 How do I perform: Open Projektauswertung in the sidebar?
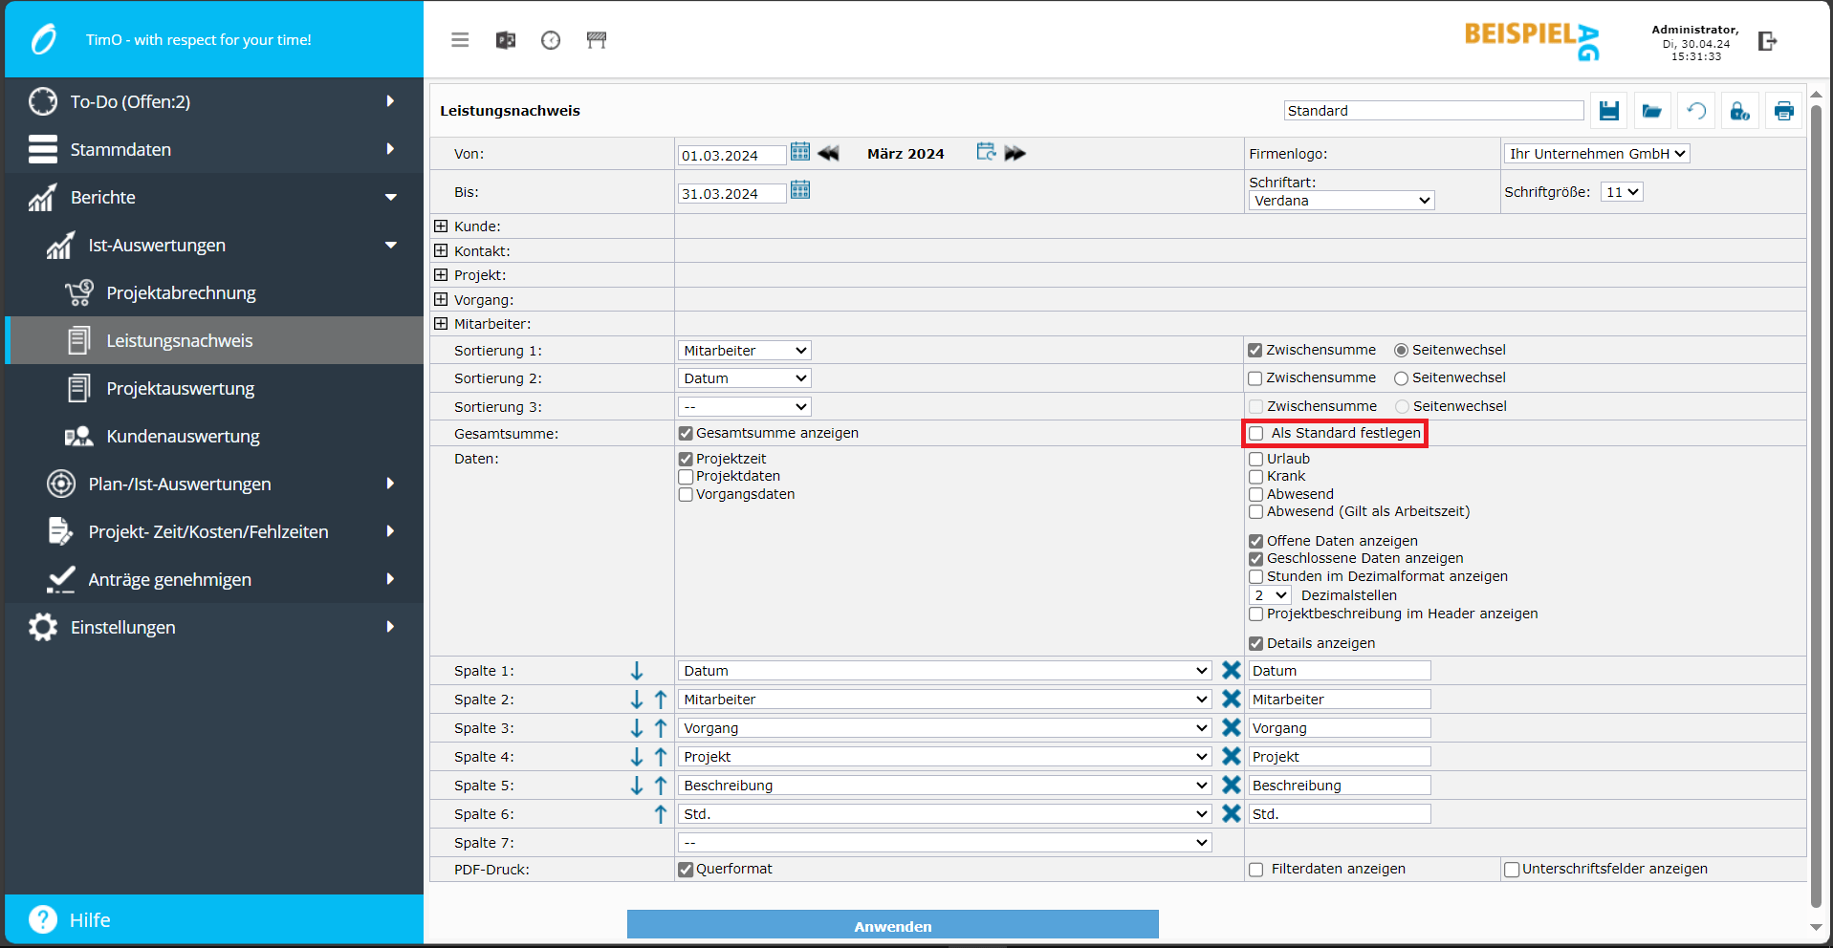[x=180, y=389]
